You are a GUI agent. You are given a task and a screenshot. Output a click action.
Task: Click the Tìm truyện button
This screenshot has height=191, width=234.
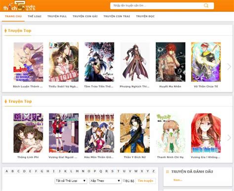coord(145,181)
